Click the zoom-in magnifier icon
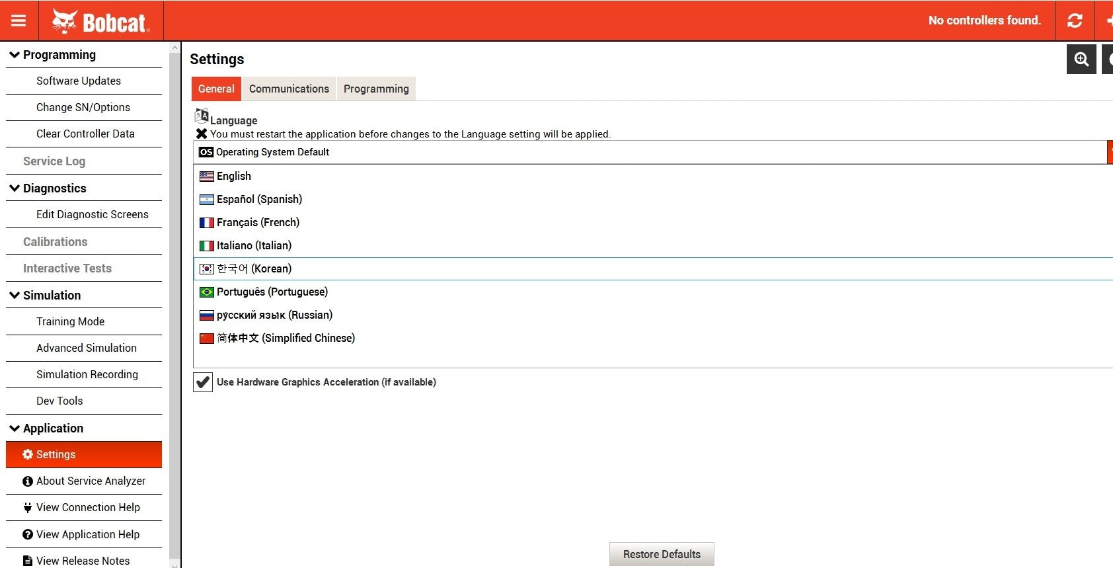 point(1081,60)
